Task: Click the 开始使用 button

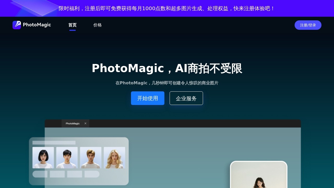Action: click(x=148, y=98)
